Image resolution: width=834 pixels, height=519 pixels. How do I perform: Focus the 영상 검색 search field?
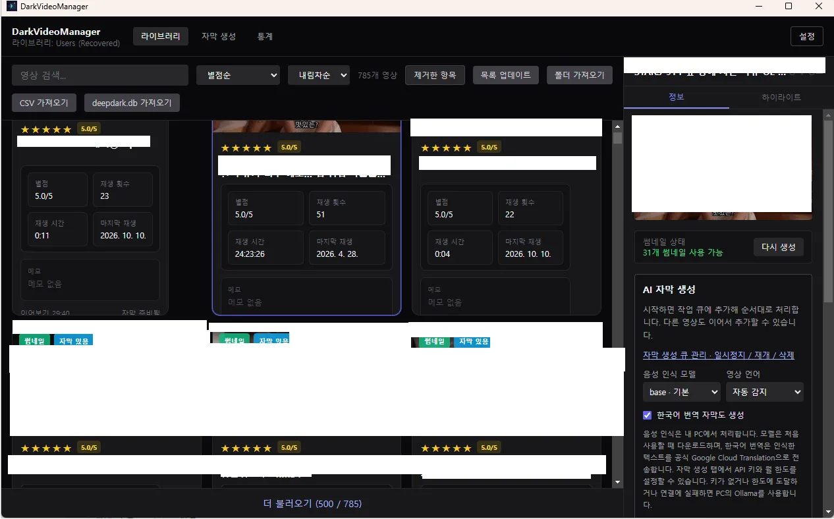[100, 75]
